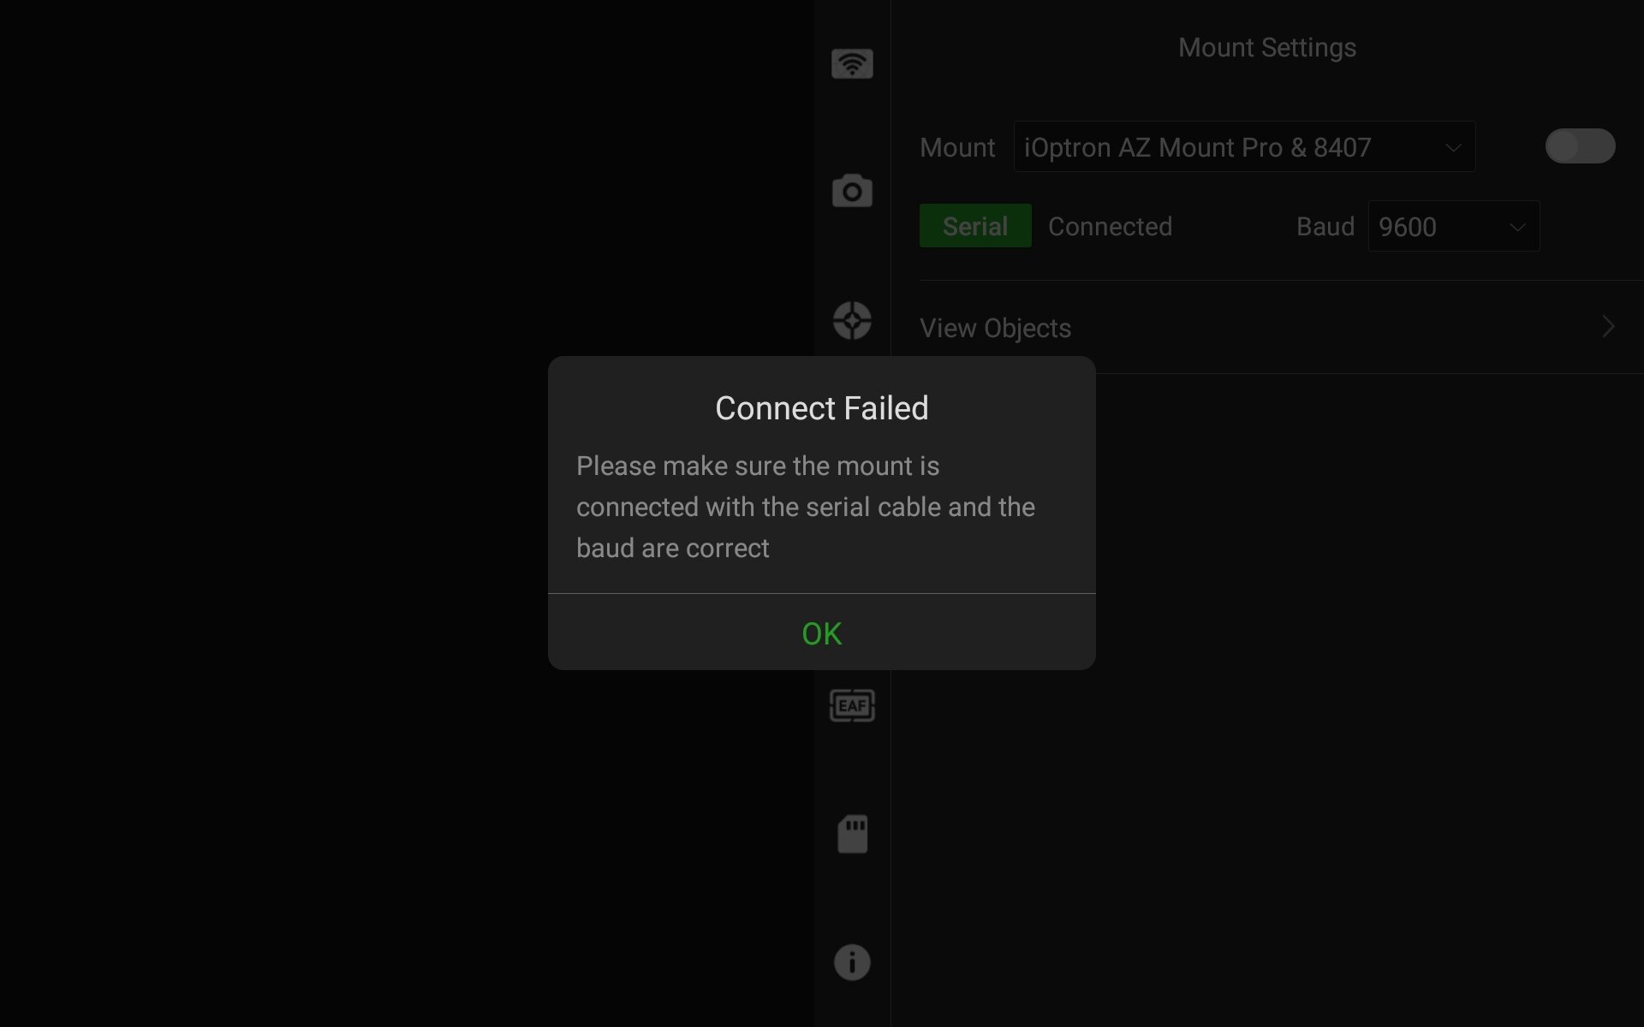Screen dimensions: 1644x1027
Task: Toggle the mount connection switch
Action: coord(1580,146)
